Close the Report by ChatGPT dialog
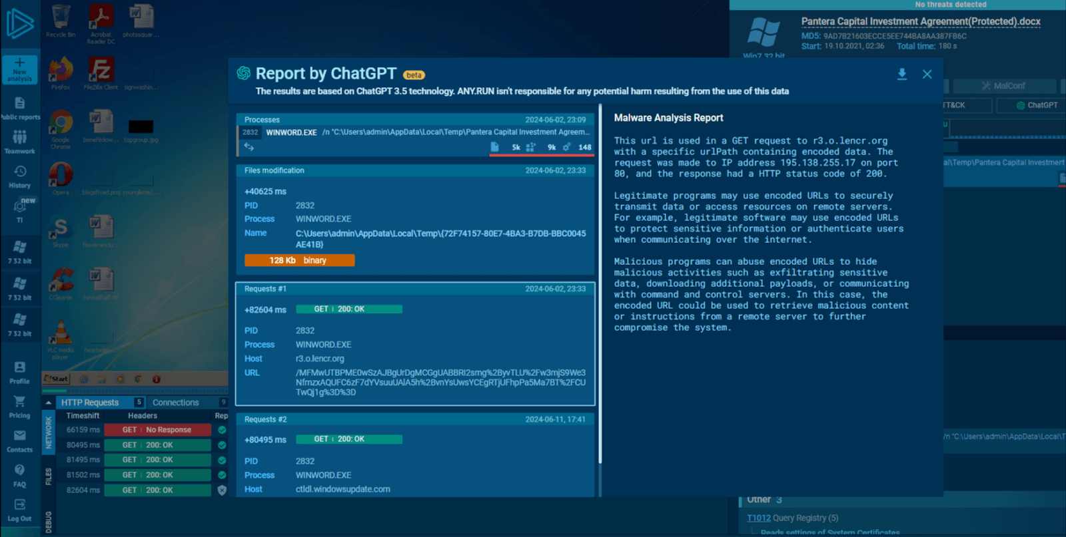This screenshot has width=1066, height=537. pyautogui.click(x=927, y=74)
